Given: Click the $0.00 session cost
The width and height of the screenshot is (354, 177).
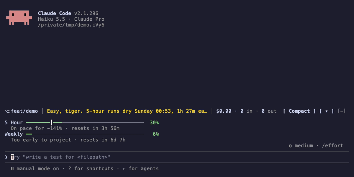Looking at the screenshot, I should pyautogui.click(x=224, y=111).
